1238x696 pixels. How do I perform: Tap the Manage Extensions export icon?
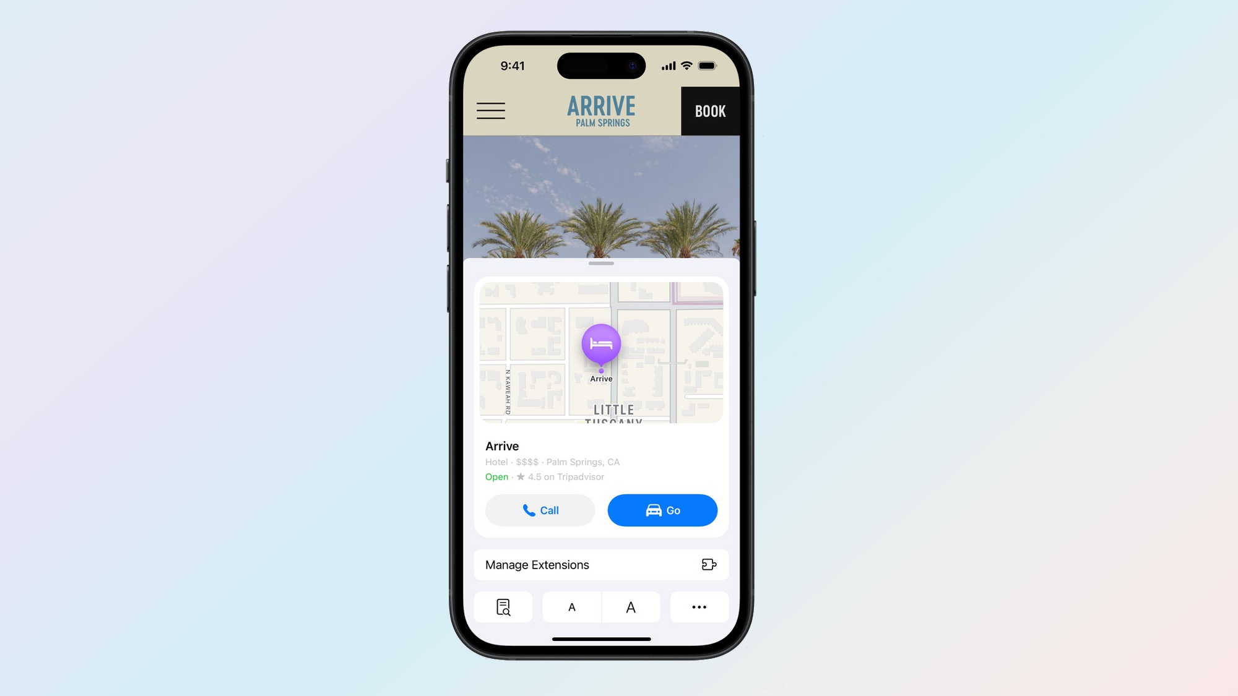[x=708, y=564]
